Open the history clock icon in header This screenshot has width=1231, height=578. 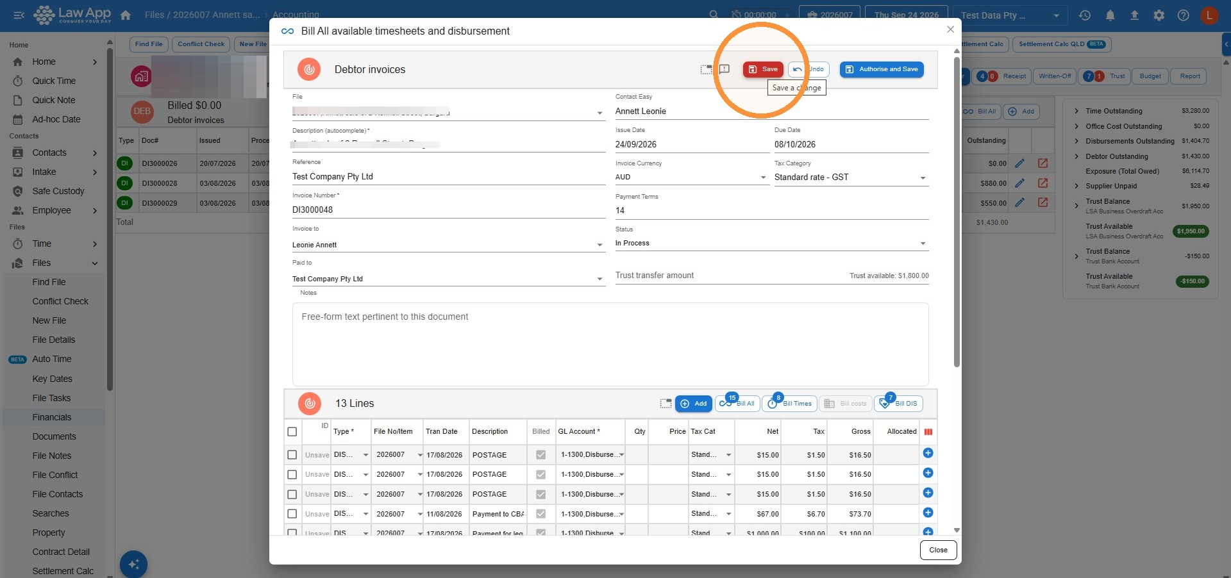(x=1085, y=15)
